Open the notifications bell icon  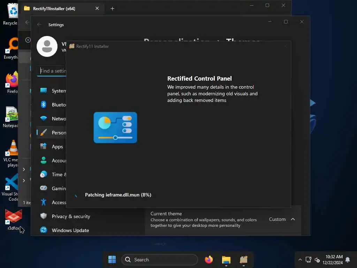point(348,260)
